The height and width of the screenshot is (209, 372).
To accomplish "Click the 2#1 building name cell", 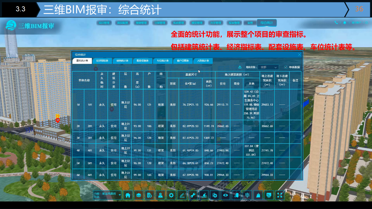I will click(90, 126).
